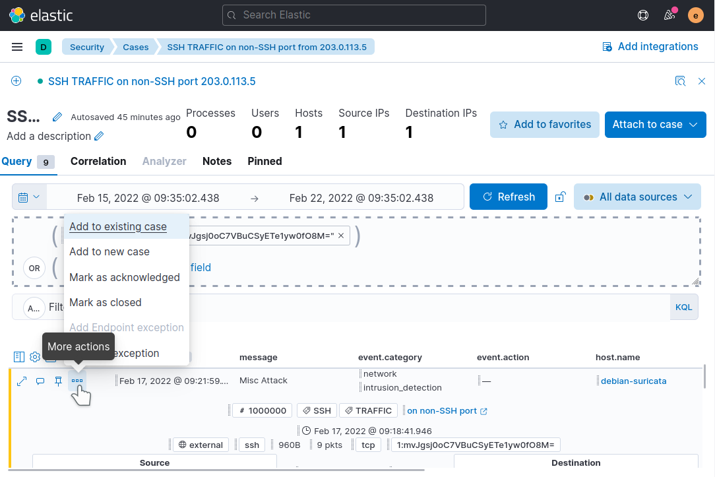Open the external link icon beside 'on non-SSH port'
The height and width of the screenshot is (477, 715).
pos(483,411)
